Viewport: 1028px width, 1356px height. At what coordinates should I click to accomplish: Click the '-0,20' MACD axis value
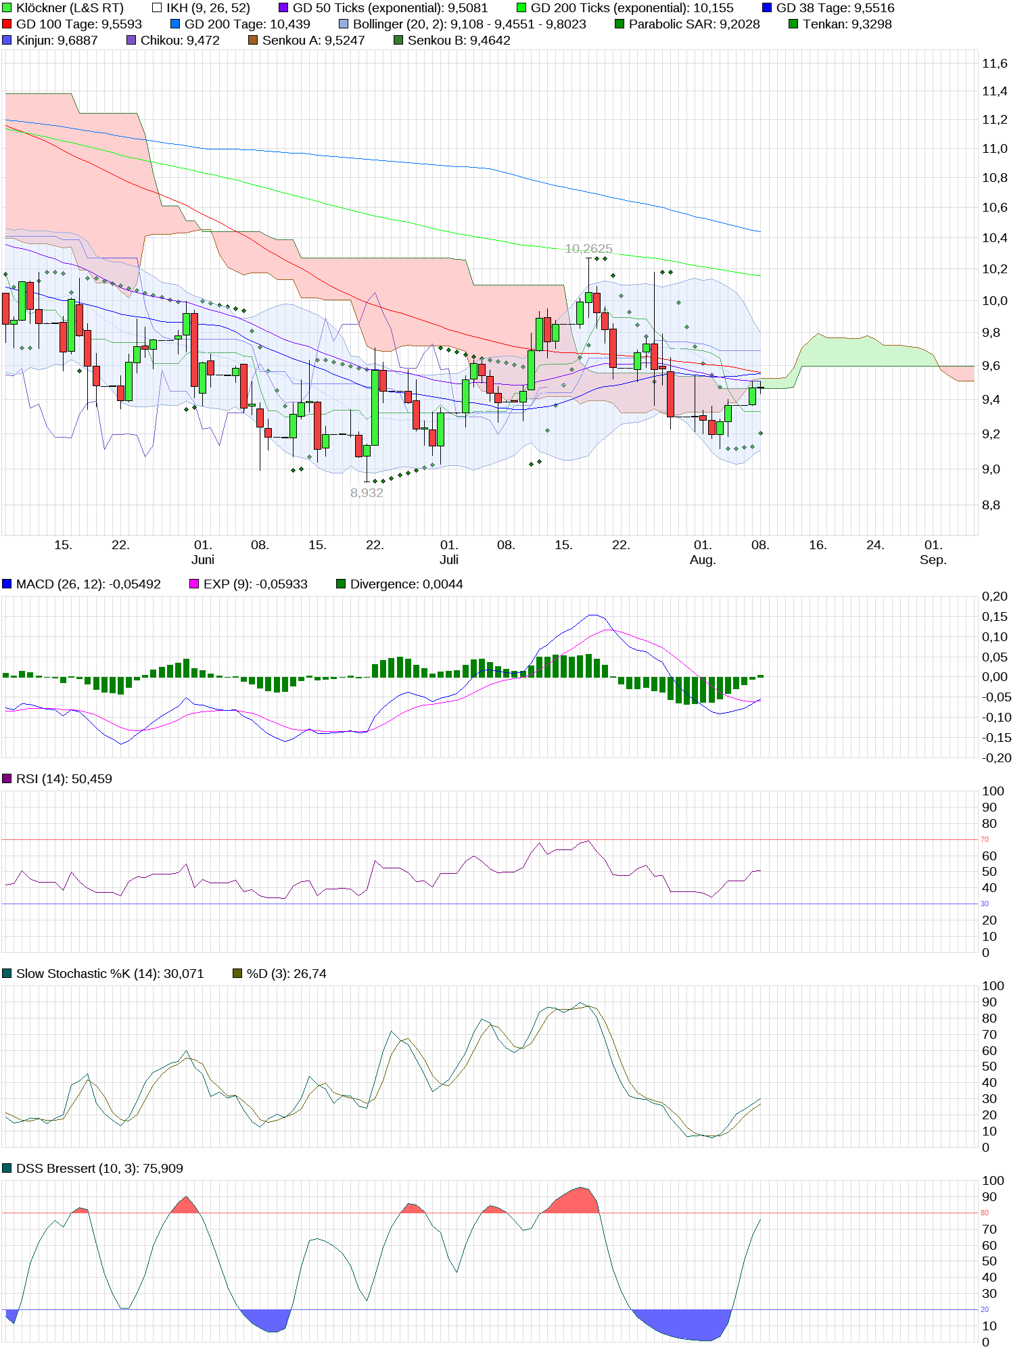(997, 758)
